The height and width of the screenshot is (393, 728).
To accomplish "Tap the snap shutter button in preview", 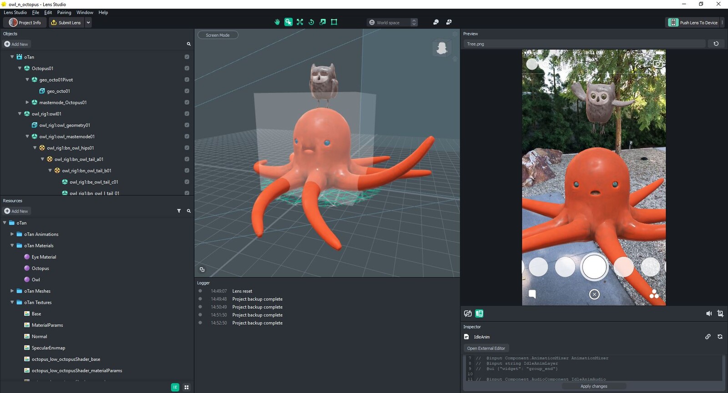I will [594, 267].
